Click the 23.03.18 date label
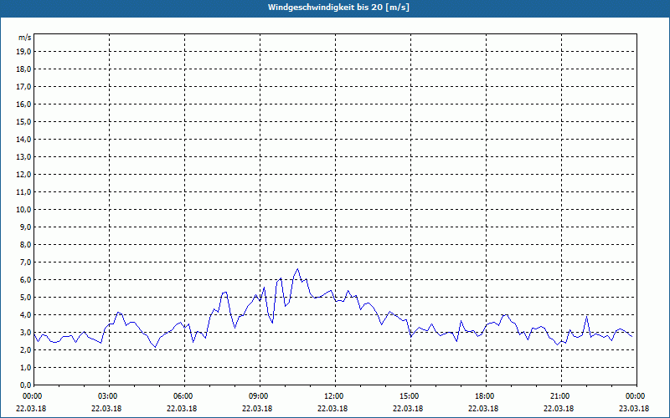This screenshot has width=670, height=418. (x=635, y=409)
